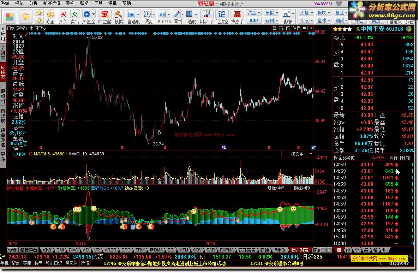Click the indicator tabs scroll-right arrow
Image resolution: width=419 pixels, height=273 pixels.
coord(329,250)
